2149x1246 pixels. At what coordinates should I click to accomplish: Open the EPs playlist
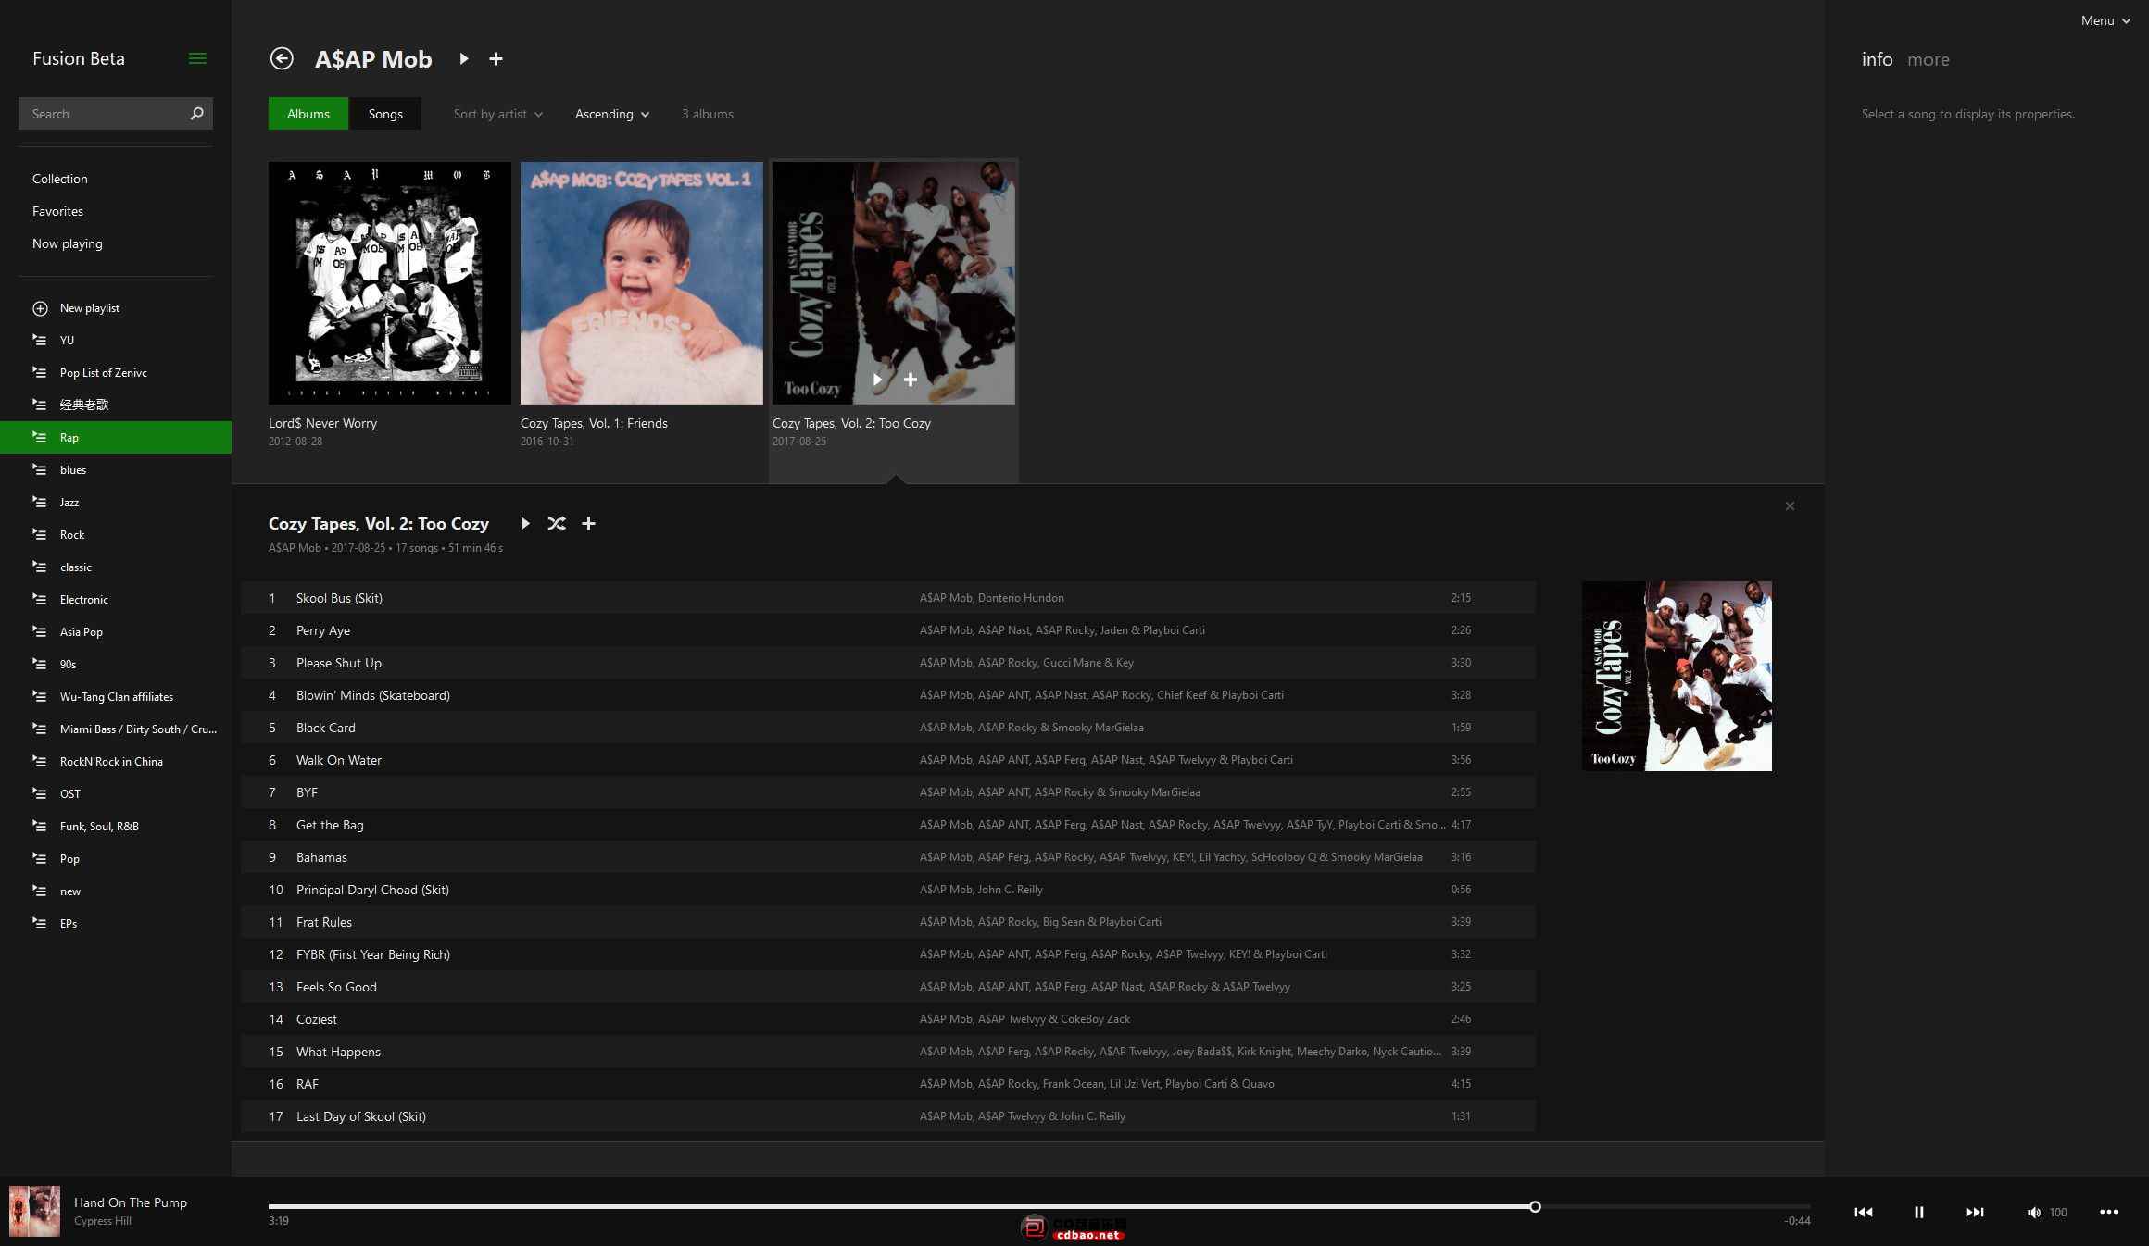click(x=116, y=924)
